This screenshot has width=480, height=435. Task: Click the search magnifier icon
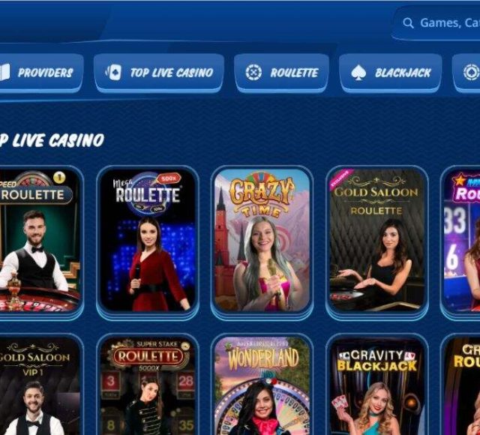(408, 23)
